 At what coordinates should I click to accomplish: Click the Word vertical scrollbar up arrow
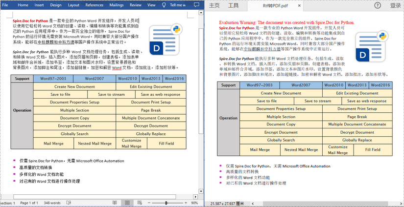tap(201, 13)
